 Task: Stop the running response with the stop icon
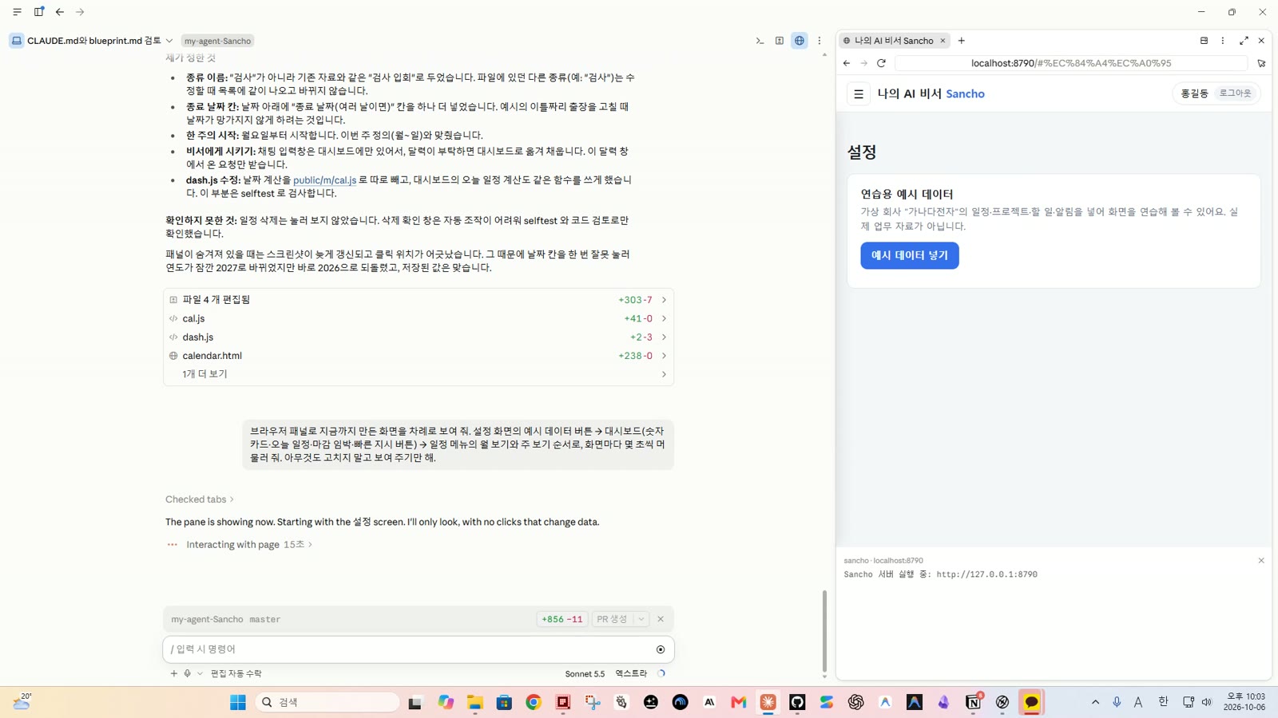point(661,649)
